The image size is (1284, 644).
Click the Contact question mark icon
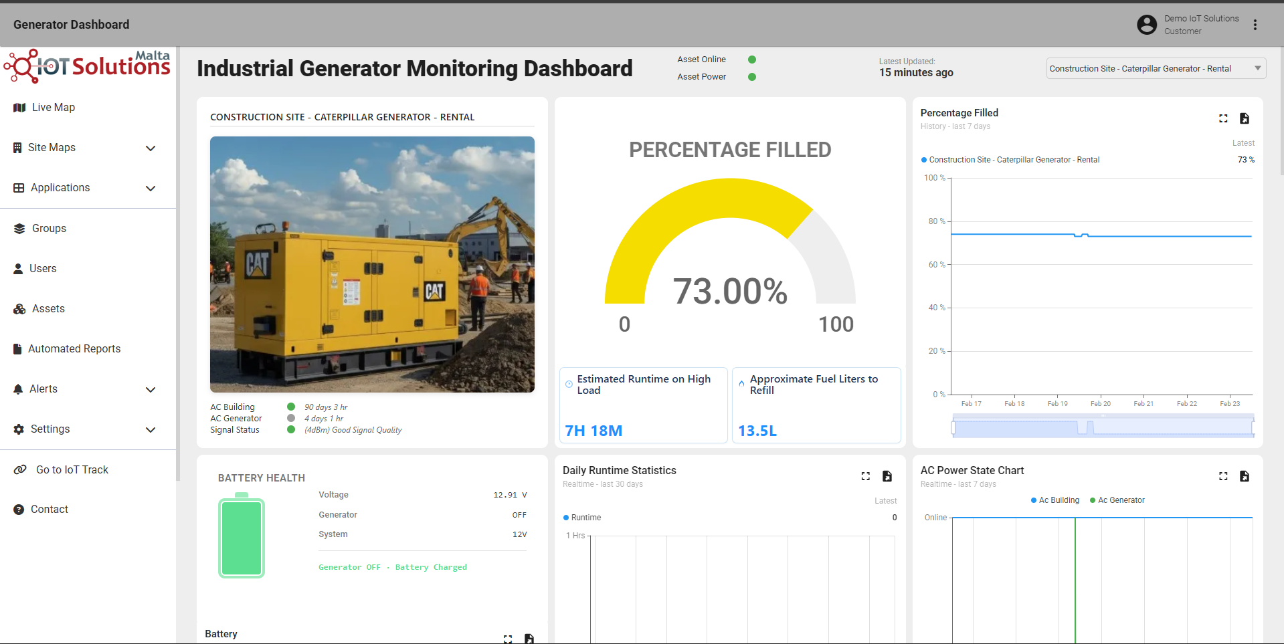pos(19,510)
